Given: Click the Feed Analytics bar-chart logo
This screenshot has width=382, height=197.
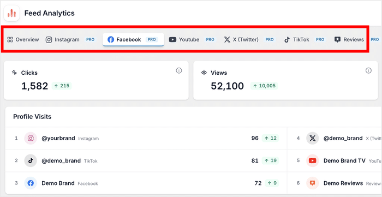Looking at the screenshot, I should pos(11,13).
